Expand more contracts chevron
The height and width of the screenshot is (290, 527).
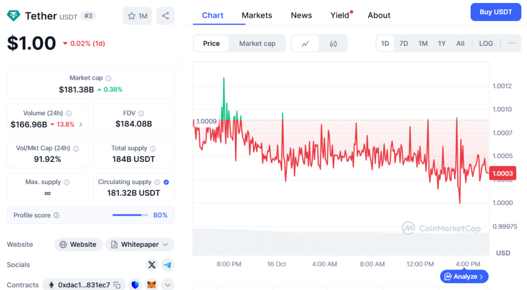point(168,285)
